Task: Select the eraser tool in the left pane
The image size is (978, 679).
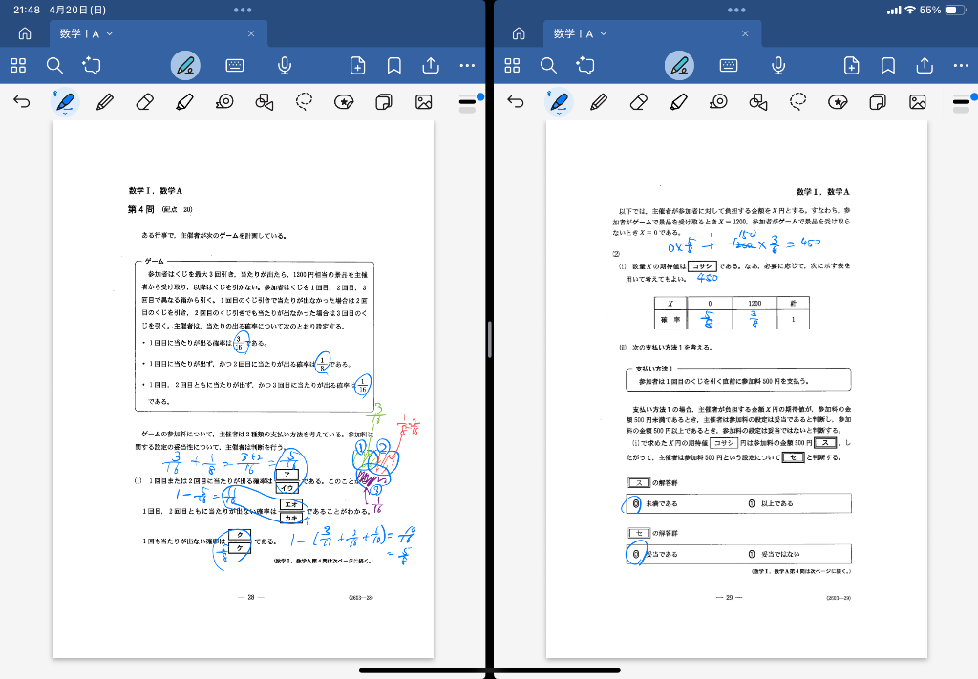Action: point(144,101)
